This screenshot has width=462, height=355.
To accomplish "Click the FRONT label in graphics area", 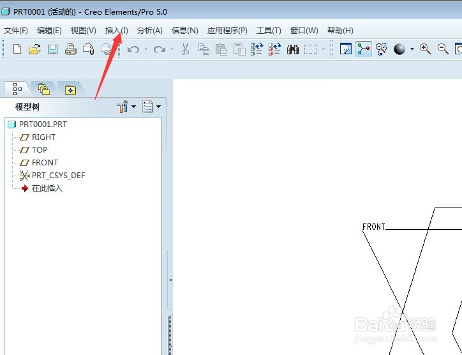I will click(x=373, y=227).
